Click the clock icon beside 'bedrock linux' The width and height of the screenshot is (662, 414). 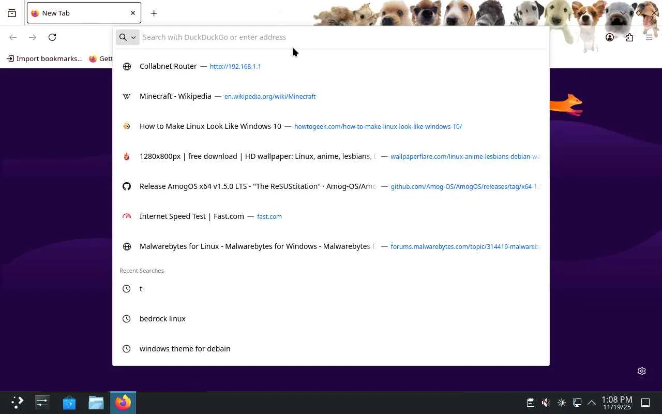pos(127,319)
